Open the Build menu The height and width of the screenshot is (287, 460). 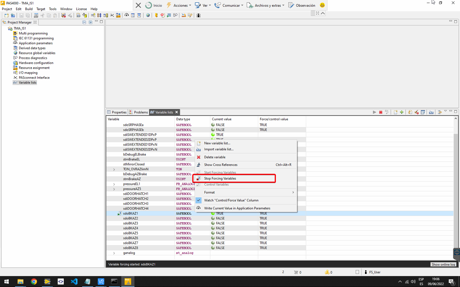coord(29,9)
